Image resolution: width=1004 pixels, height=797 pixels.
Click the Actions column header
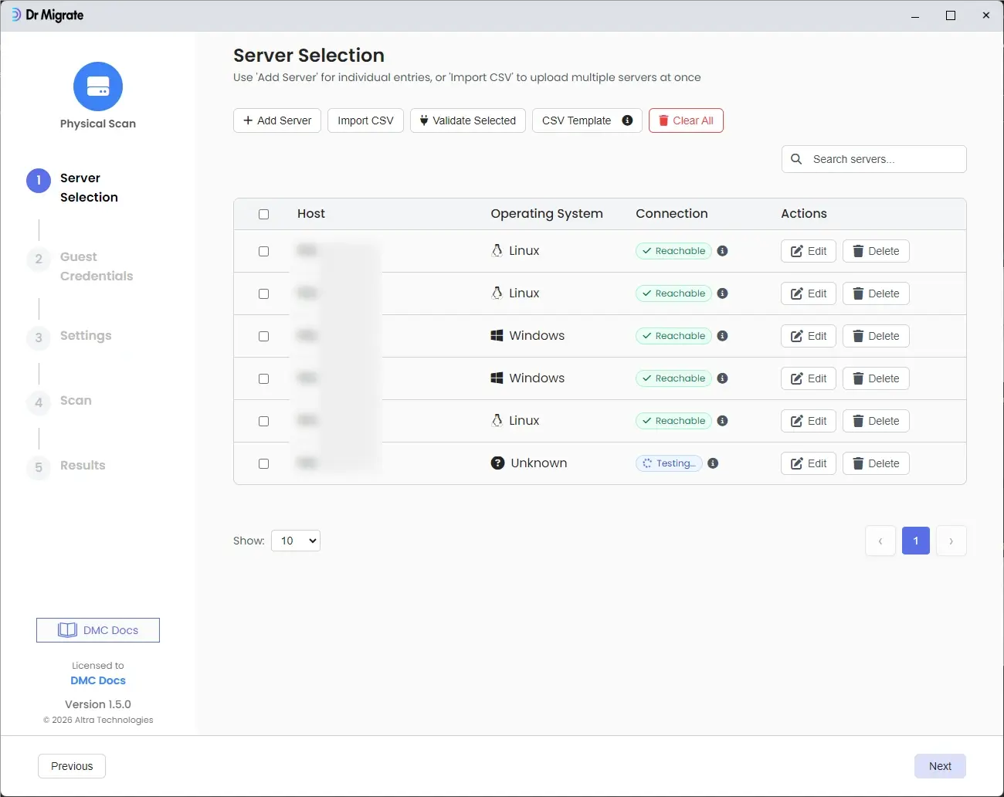[x=804, y=214]
